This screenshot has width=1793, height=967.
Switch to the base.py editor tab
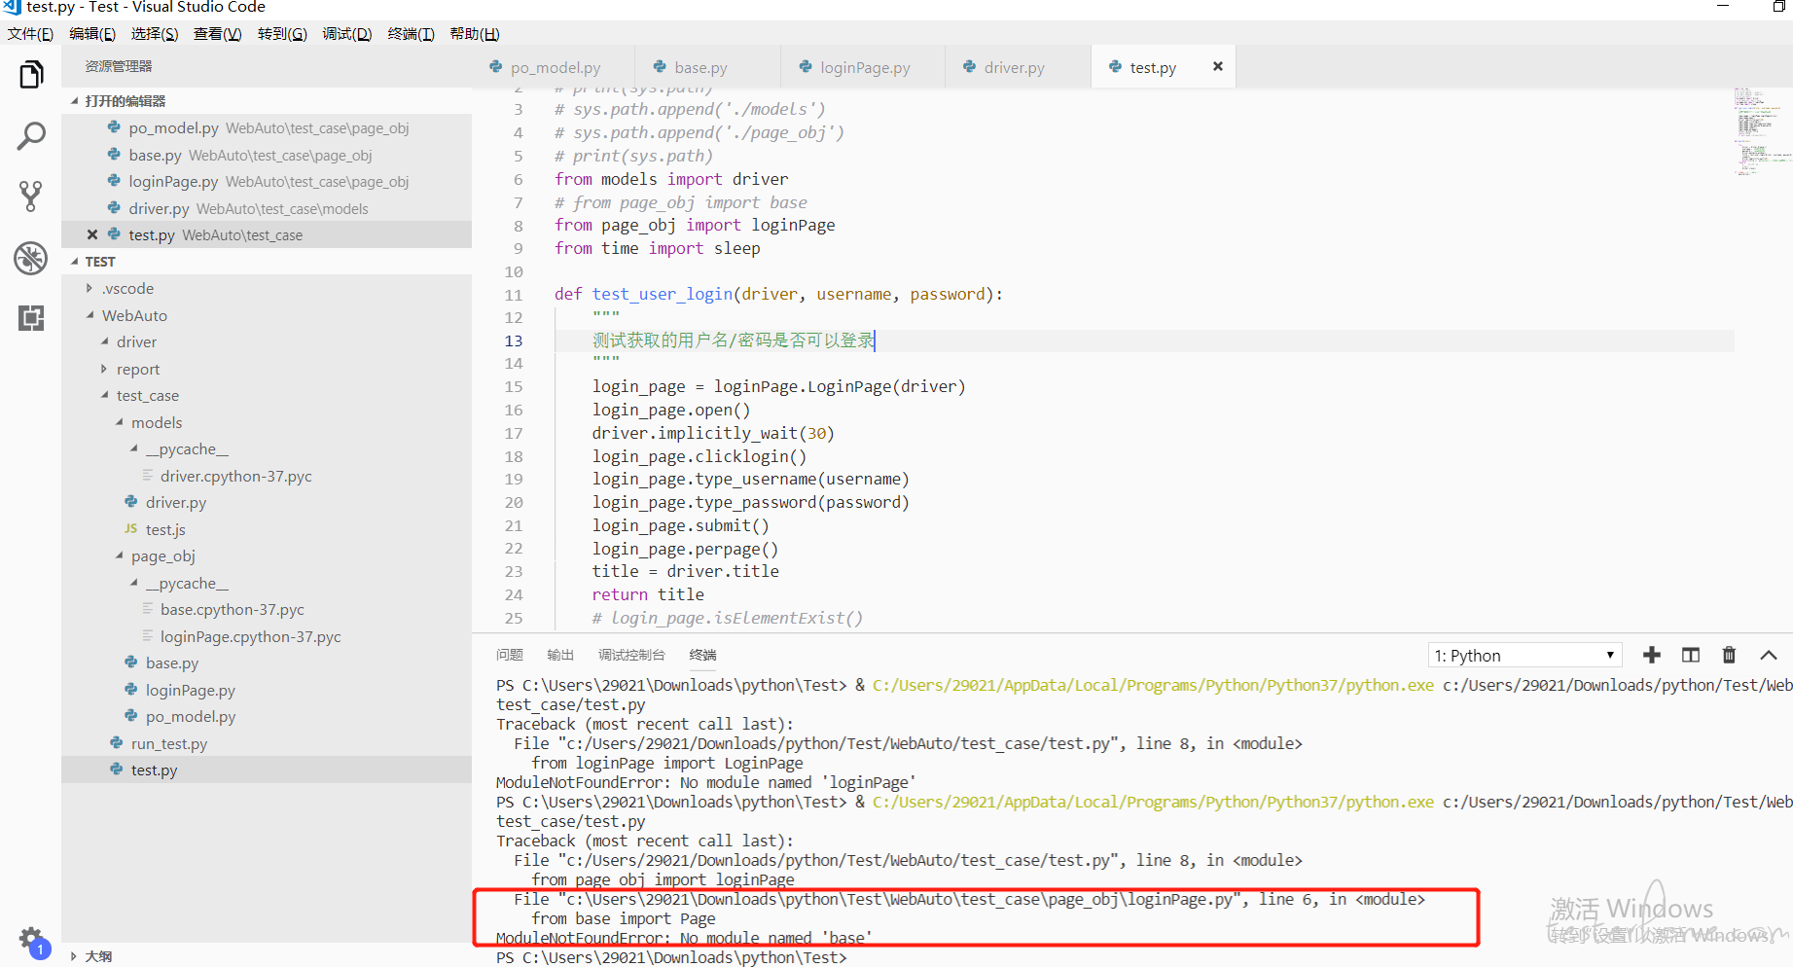[x=706, y=67]
